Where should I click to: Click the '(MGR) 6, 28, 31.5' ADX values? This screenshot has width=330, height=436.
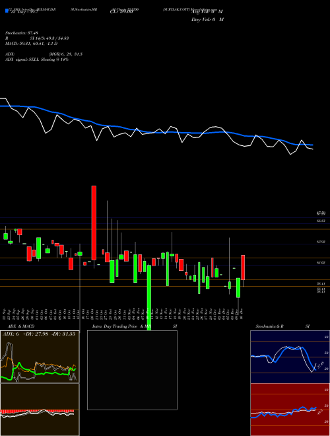(x=65, y=54)
